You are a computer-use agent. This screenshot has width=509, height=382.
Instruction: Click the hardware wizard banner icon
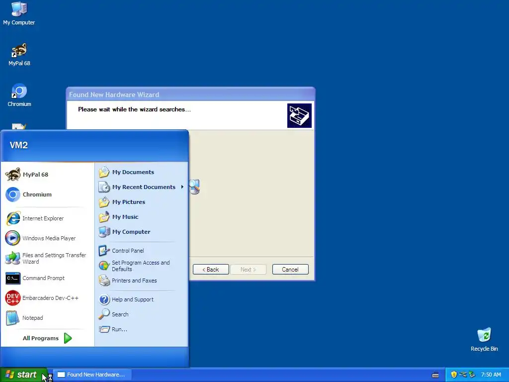[299, 115]
